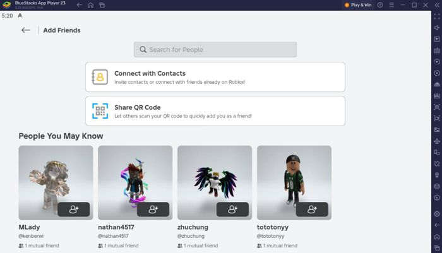Open sidebar stacked layers multi-instance icon
The image size is (442, 253).
coord(437,187)
